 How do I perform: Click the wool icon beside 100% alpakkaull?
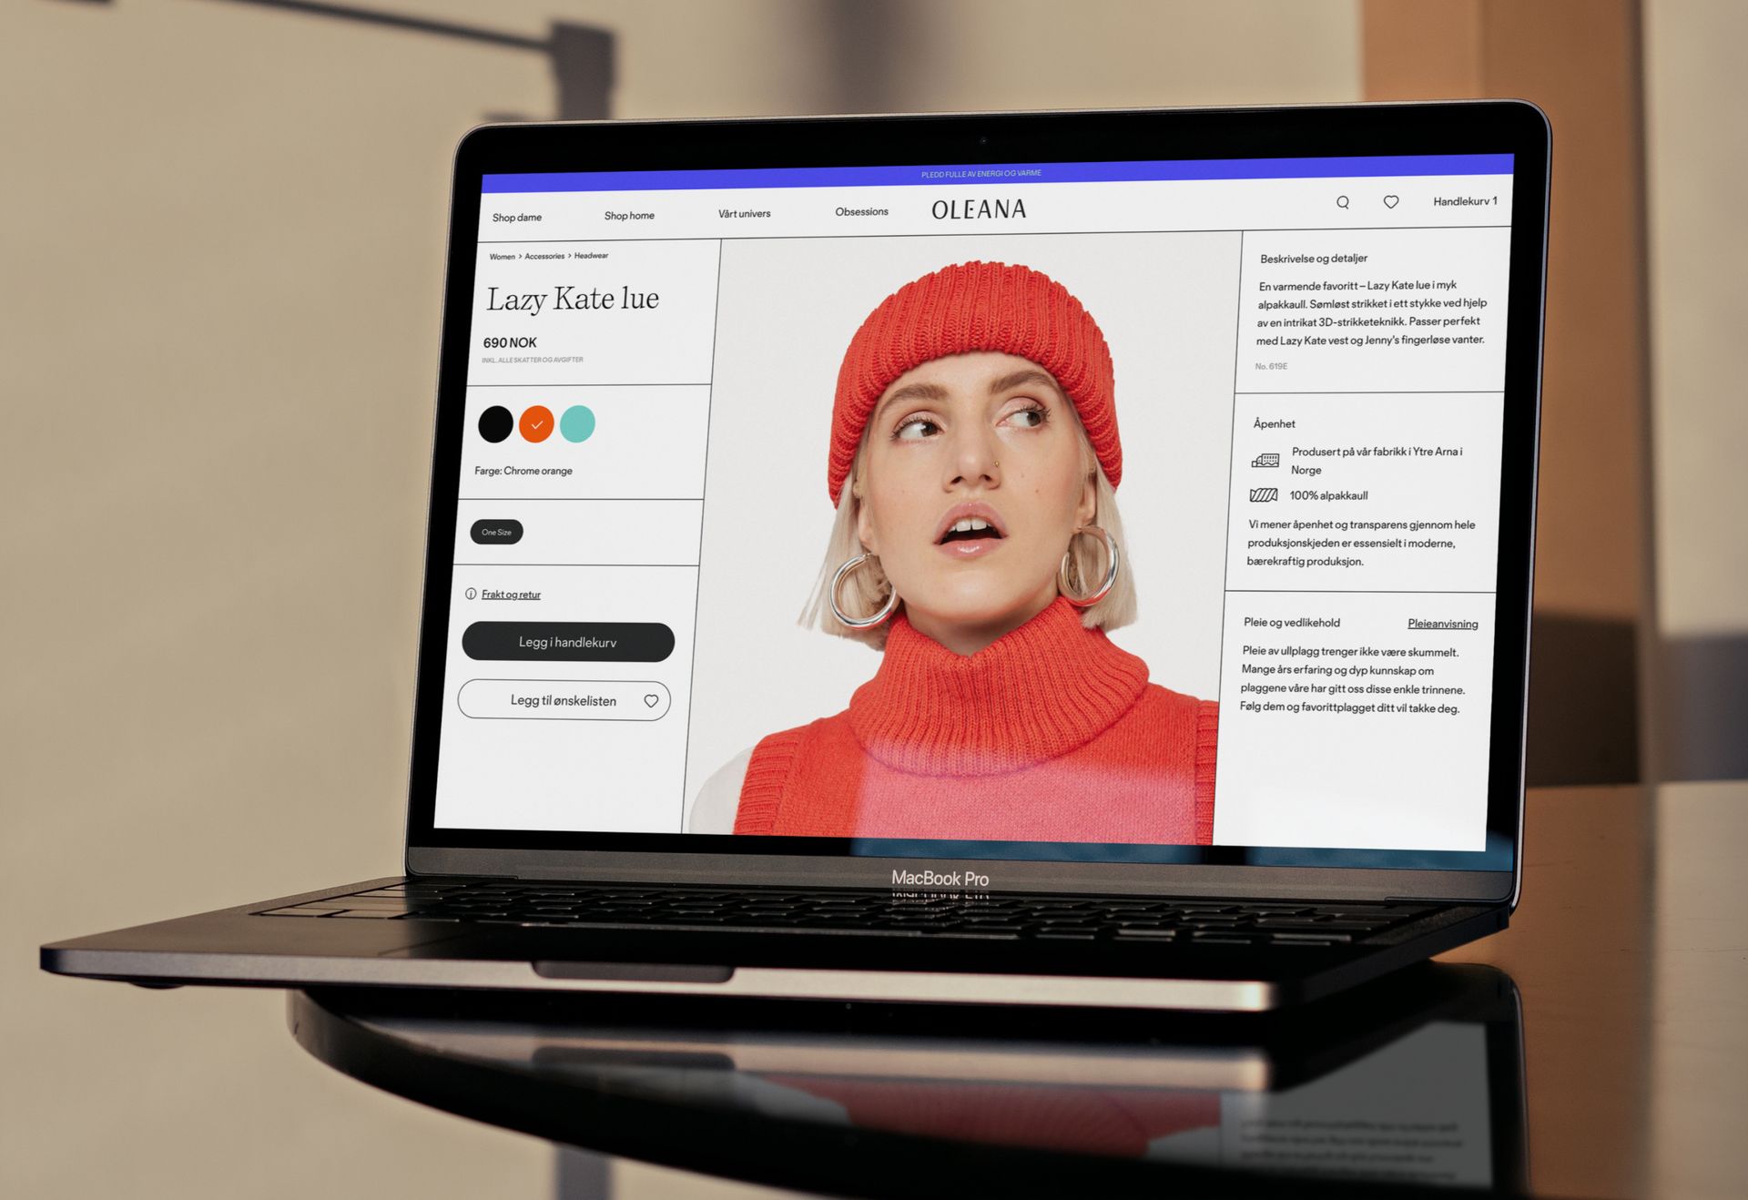1264,495
